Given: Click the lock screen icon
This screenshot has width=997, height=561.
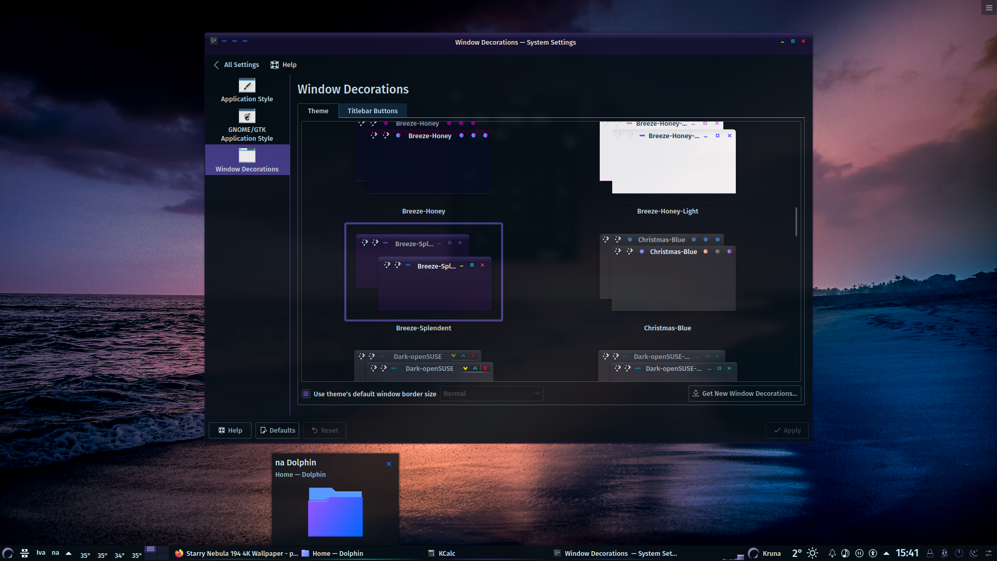Looking at the screenshot, I should [930, 553].
